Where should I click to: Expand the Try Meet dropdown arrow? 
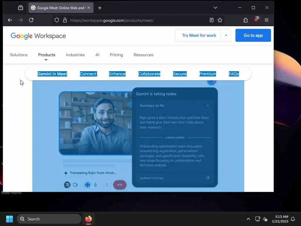226,35
